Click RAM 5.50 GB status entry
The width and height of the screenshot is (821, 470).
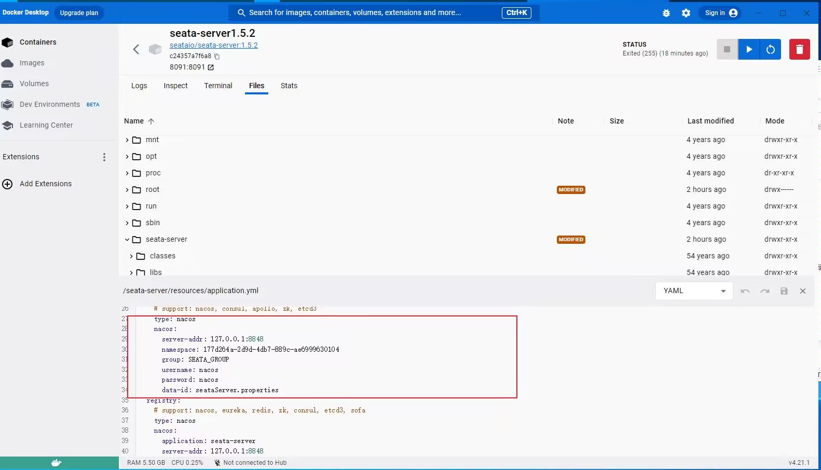point(146,463)
